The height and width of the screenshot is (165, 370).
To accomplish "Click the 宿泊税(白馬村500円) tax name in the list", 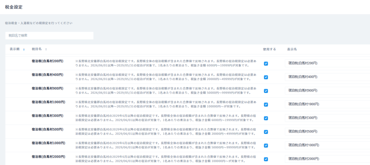I will click(47, 129).
